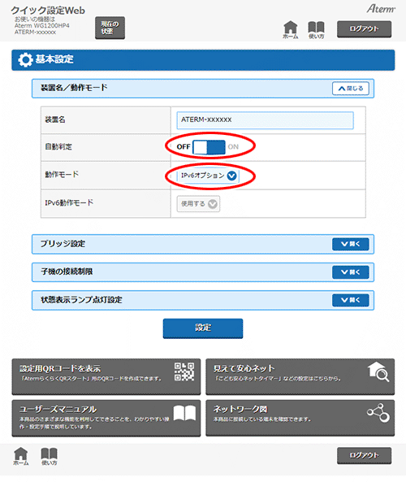Click the 現在の状態 button
This screenshot has width=406, height=482.
click(110, 28)
